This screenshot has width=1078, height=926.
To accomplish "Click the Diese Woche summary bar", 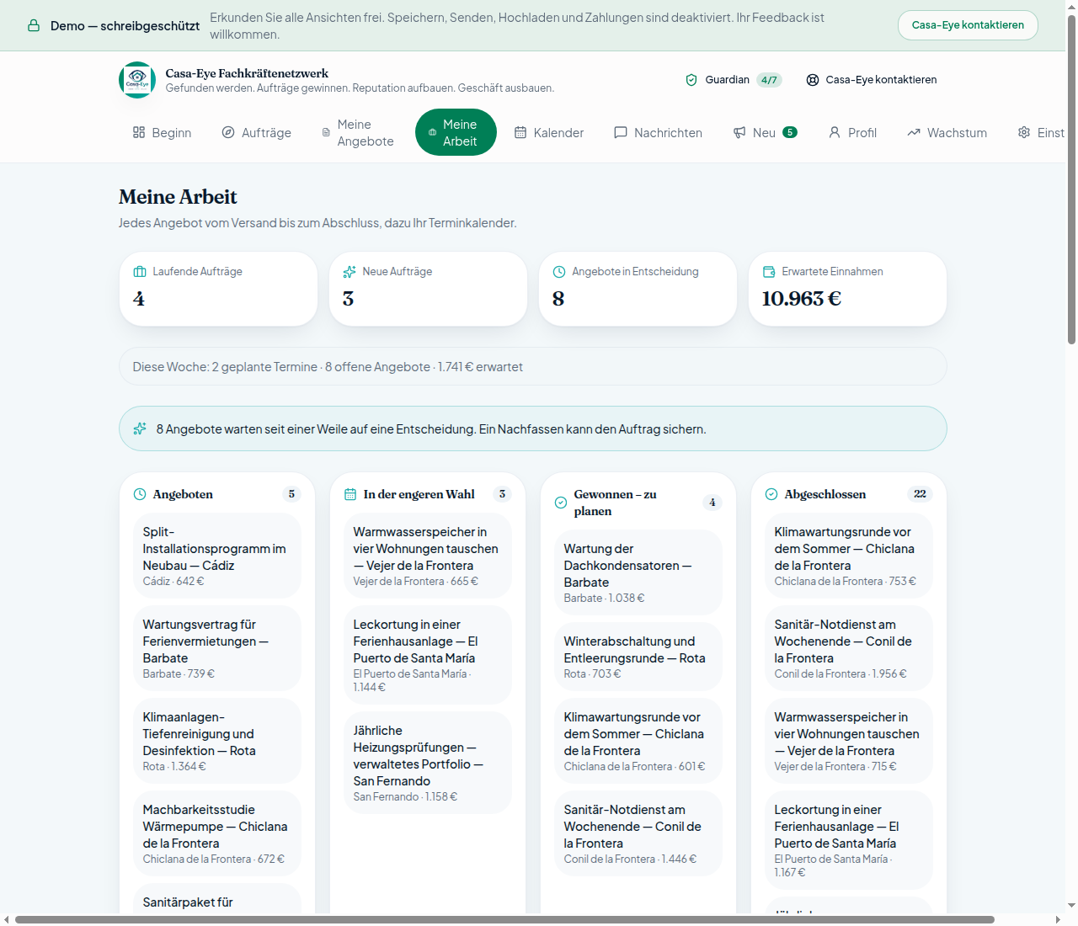I will point(533,367).
